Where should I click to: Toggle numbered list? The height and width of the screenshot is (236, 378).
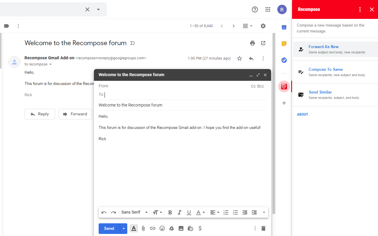point(226,212)
